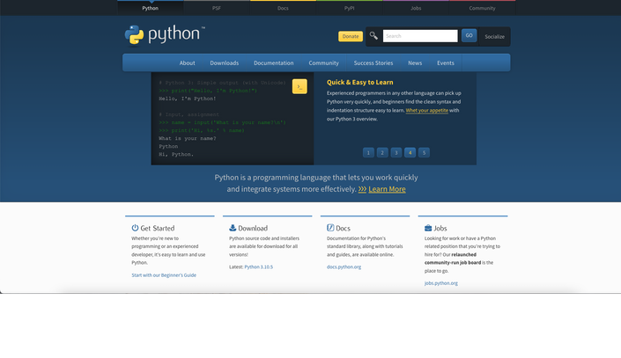Viewport: 621px width, 358px height.
Task: Click the Docs document icon
Action: (x=330, y=228)
